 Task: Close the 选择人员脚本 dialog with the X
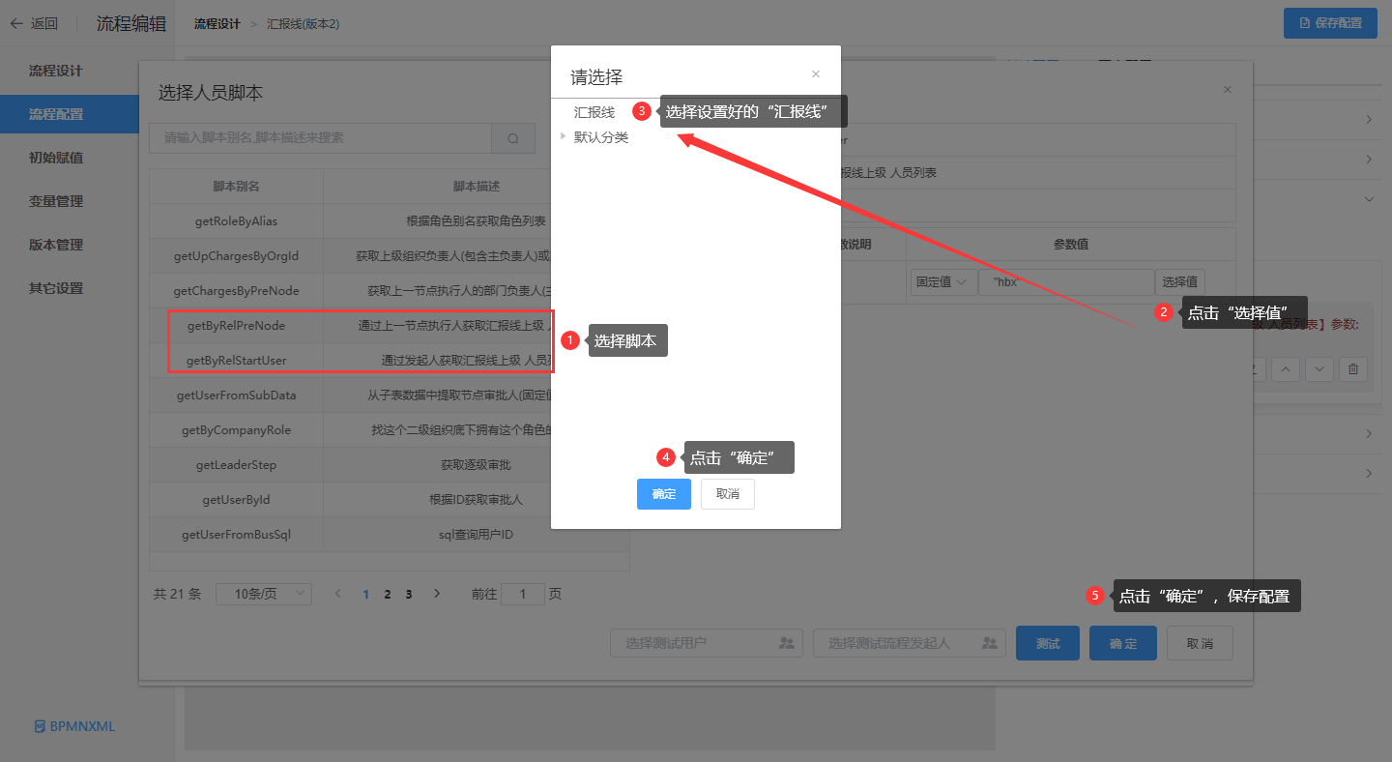pos(1228,90)
